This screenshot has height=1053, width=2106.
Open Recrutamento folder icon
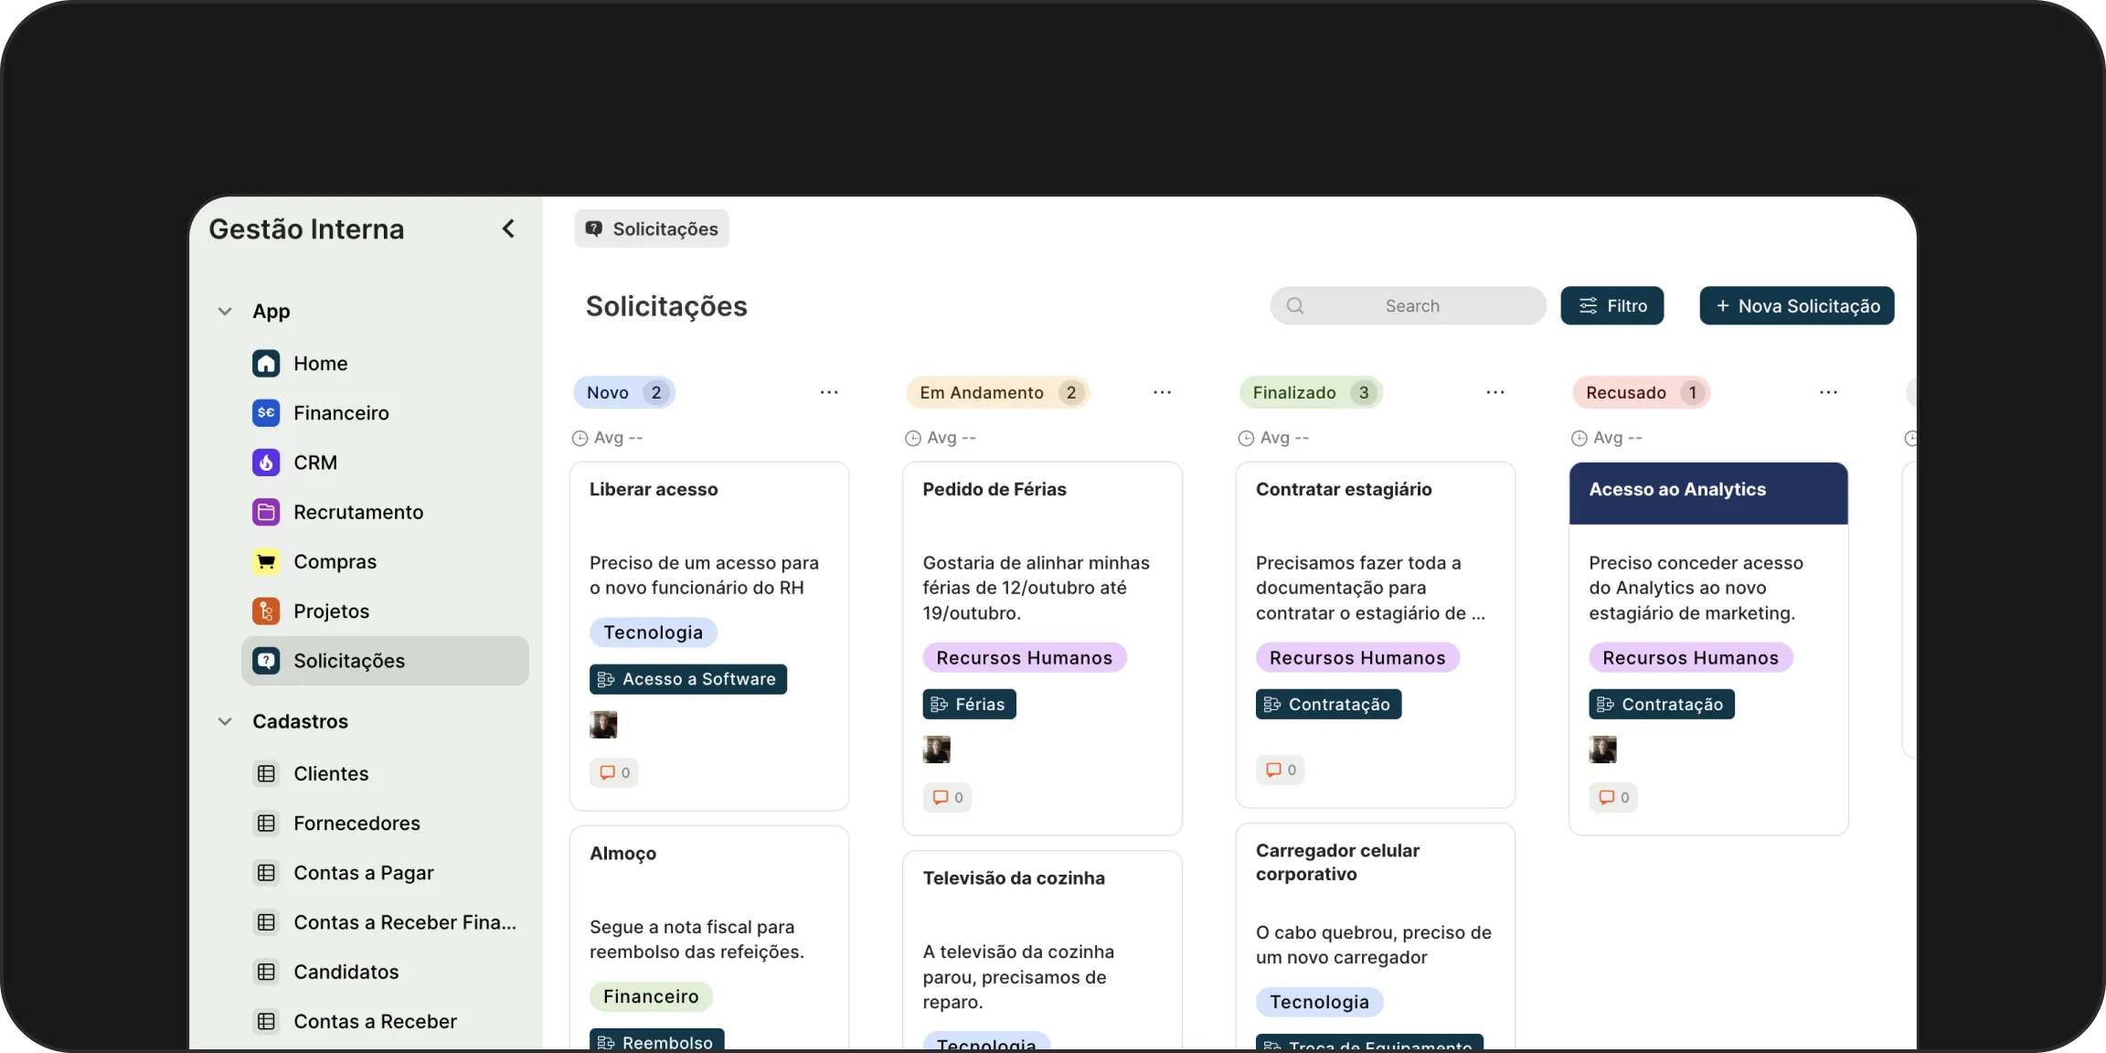click(266, 512)
